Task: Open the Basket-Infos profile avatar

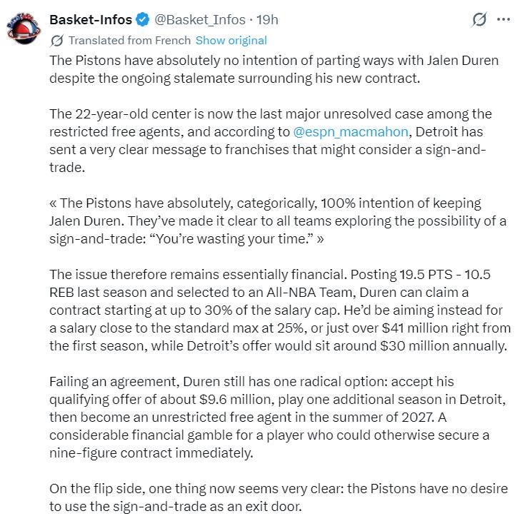Action: pos(24,28)
